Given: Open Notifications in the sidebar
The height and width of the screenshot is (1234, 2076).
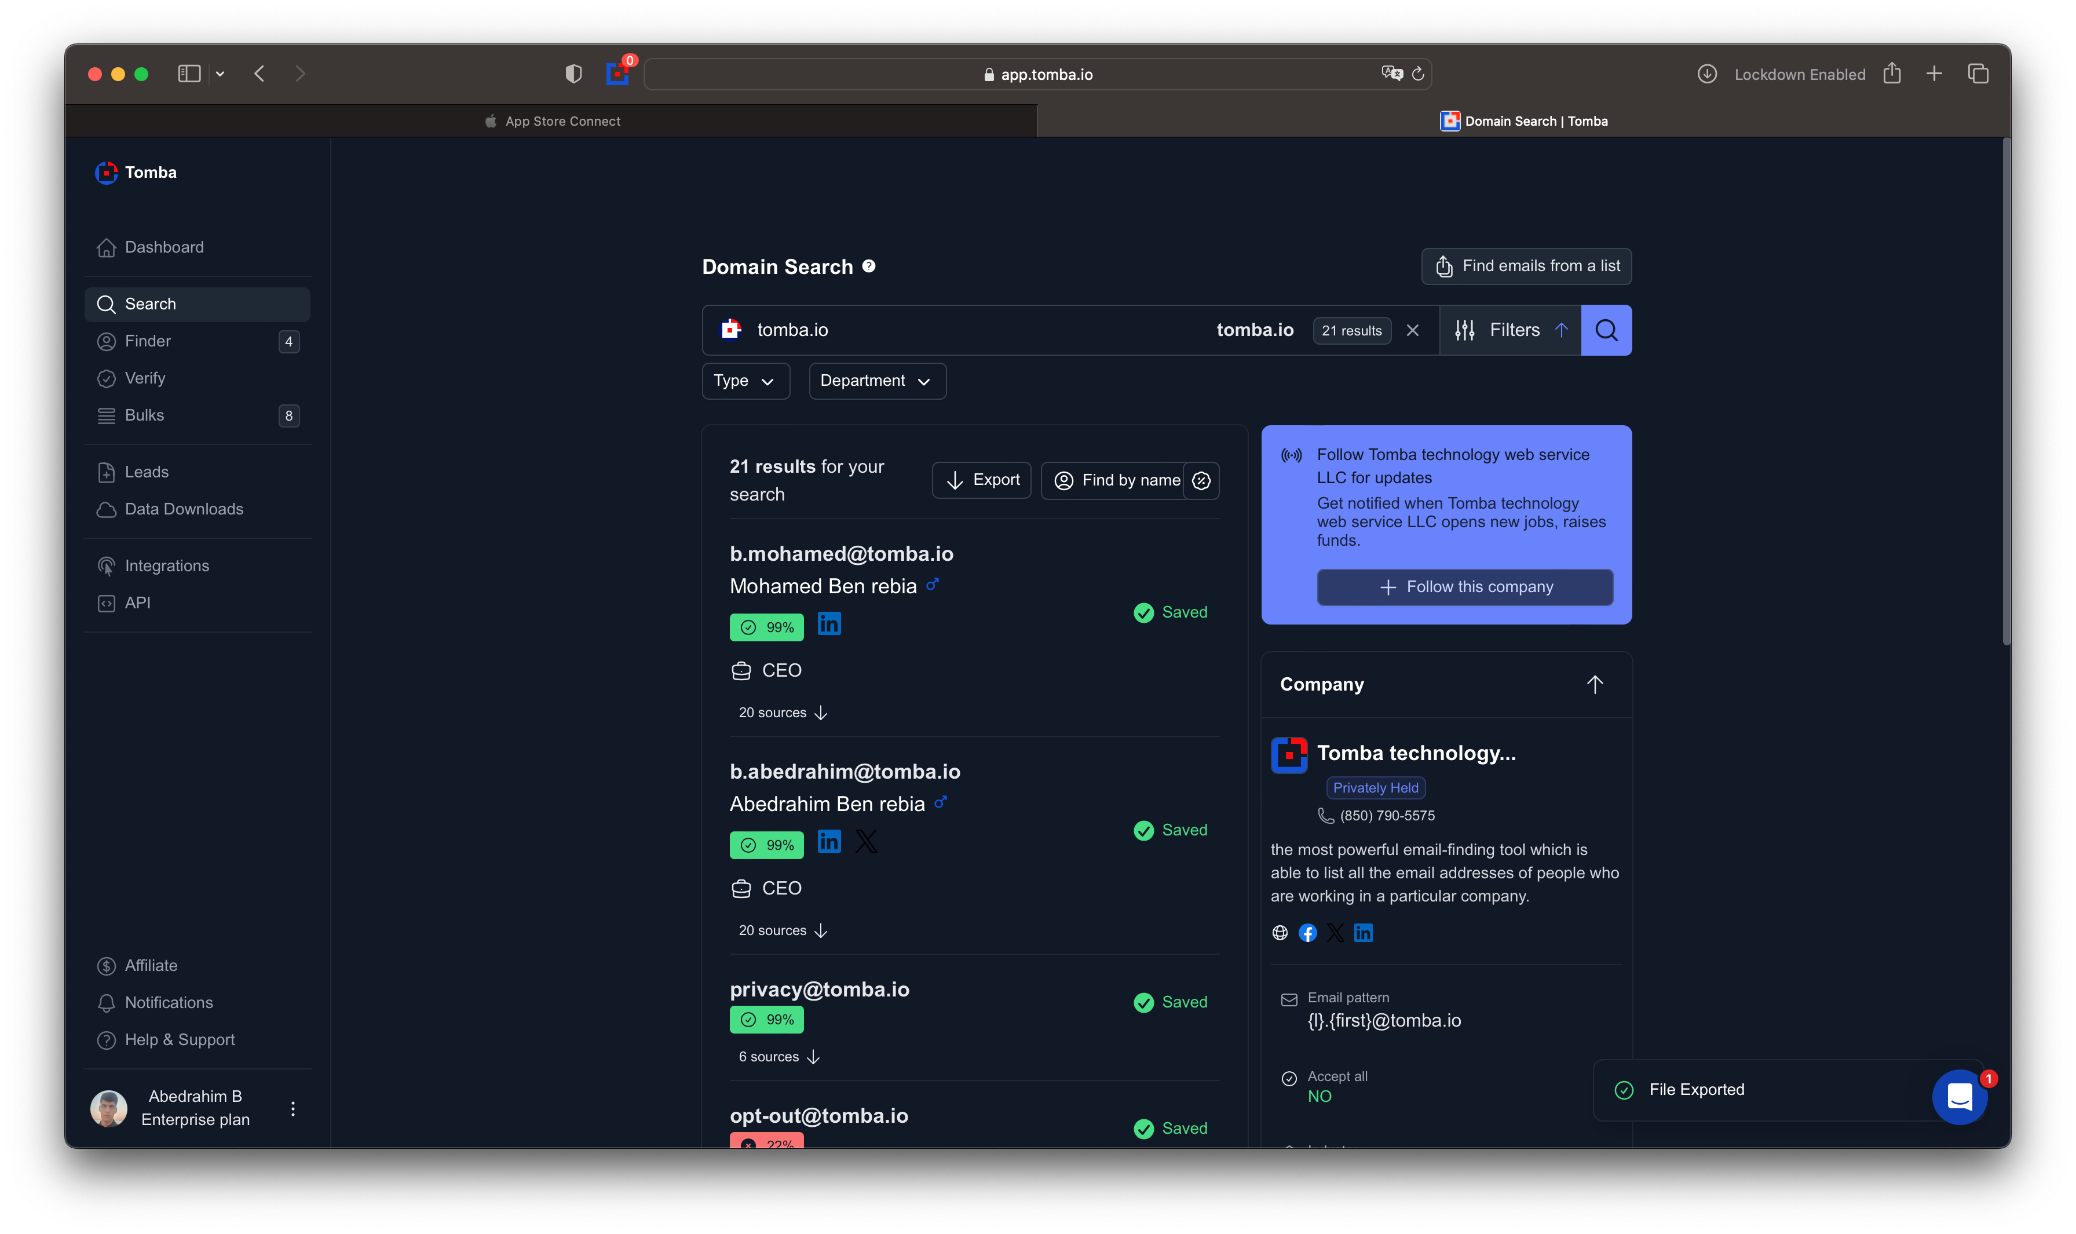Looking at the screenshot, I should (x=197, y=1003).
